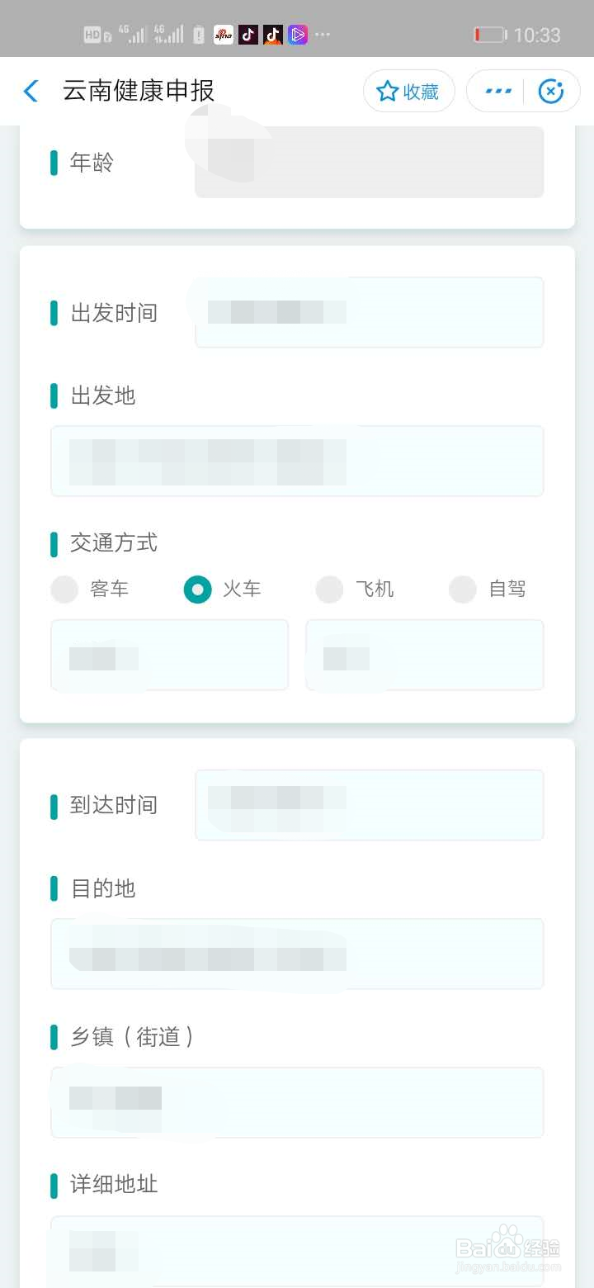Open the 出发时间 date picker field
Viewport: 594px width, 1288px height.
[370, 312]
